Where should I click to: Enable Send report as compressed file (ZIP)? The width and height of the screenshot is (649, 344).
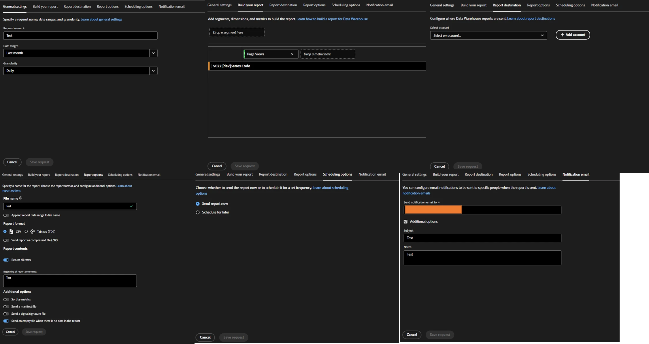(x=6, y=240)
